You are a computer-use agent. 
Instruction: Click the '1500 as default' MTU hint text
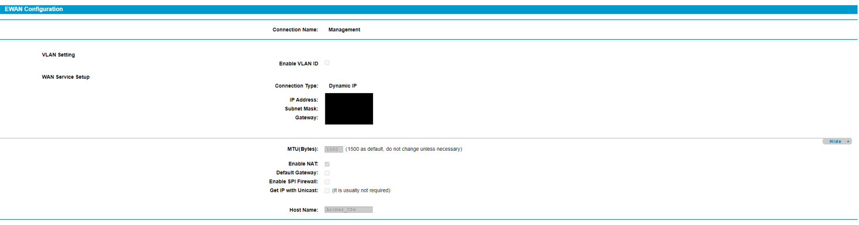point(404,149)
